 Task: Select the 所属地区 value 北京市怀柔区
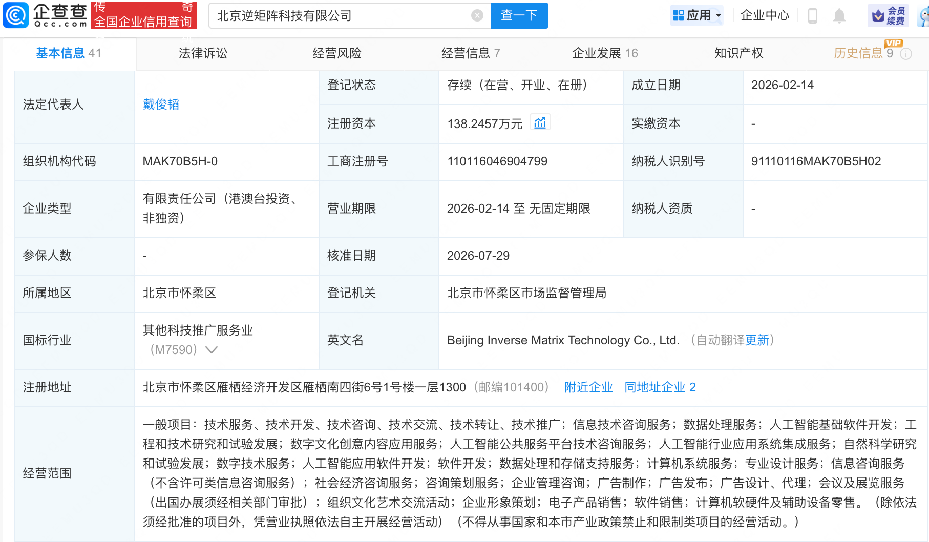coord(179,293)
